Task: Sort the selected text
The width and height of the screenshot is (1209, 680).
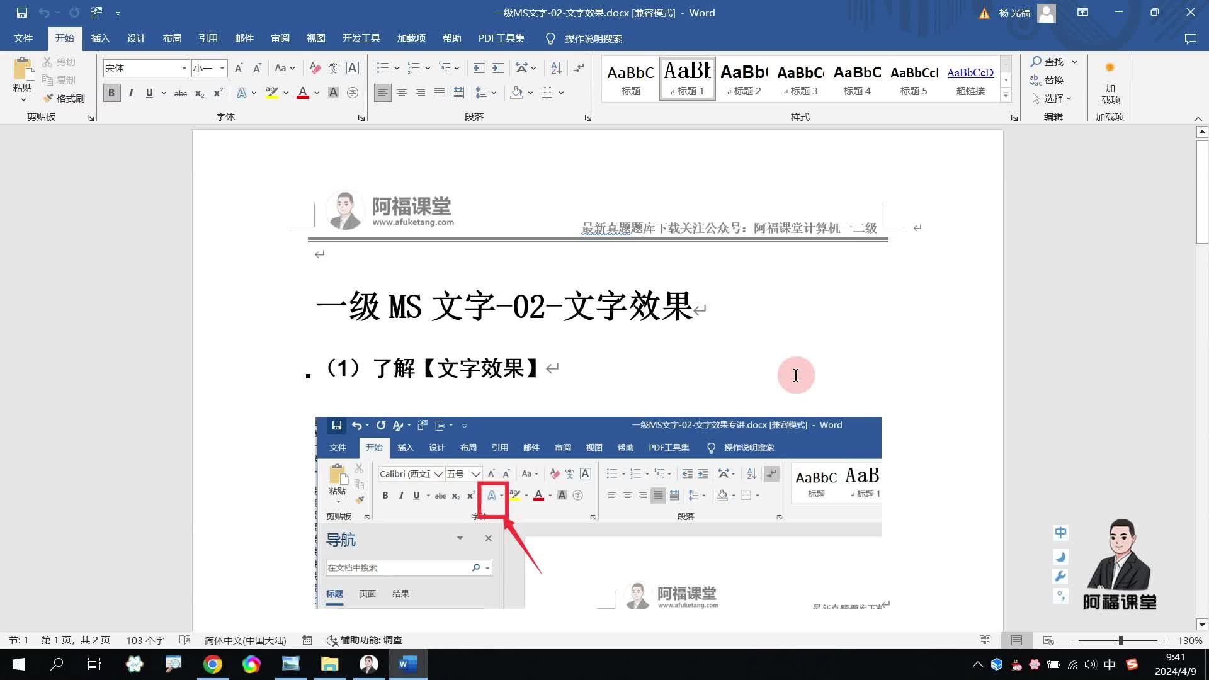Action: click(x=556, y=68)
